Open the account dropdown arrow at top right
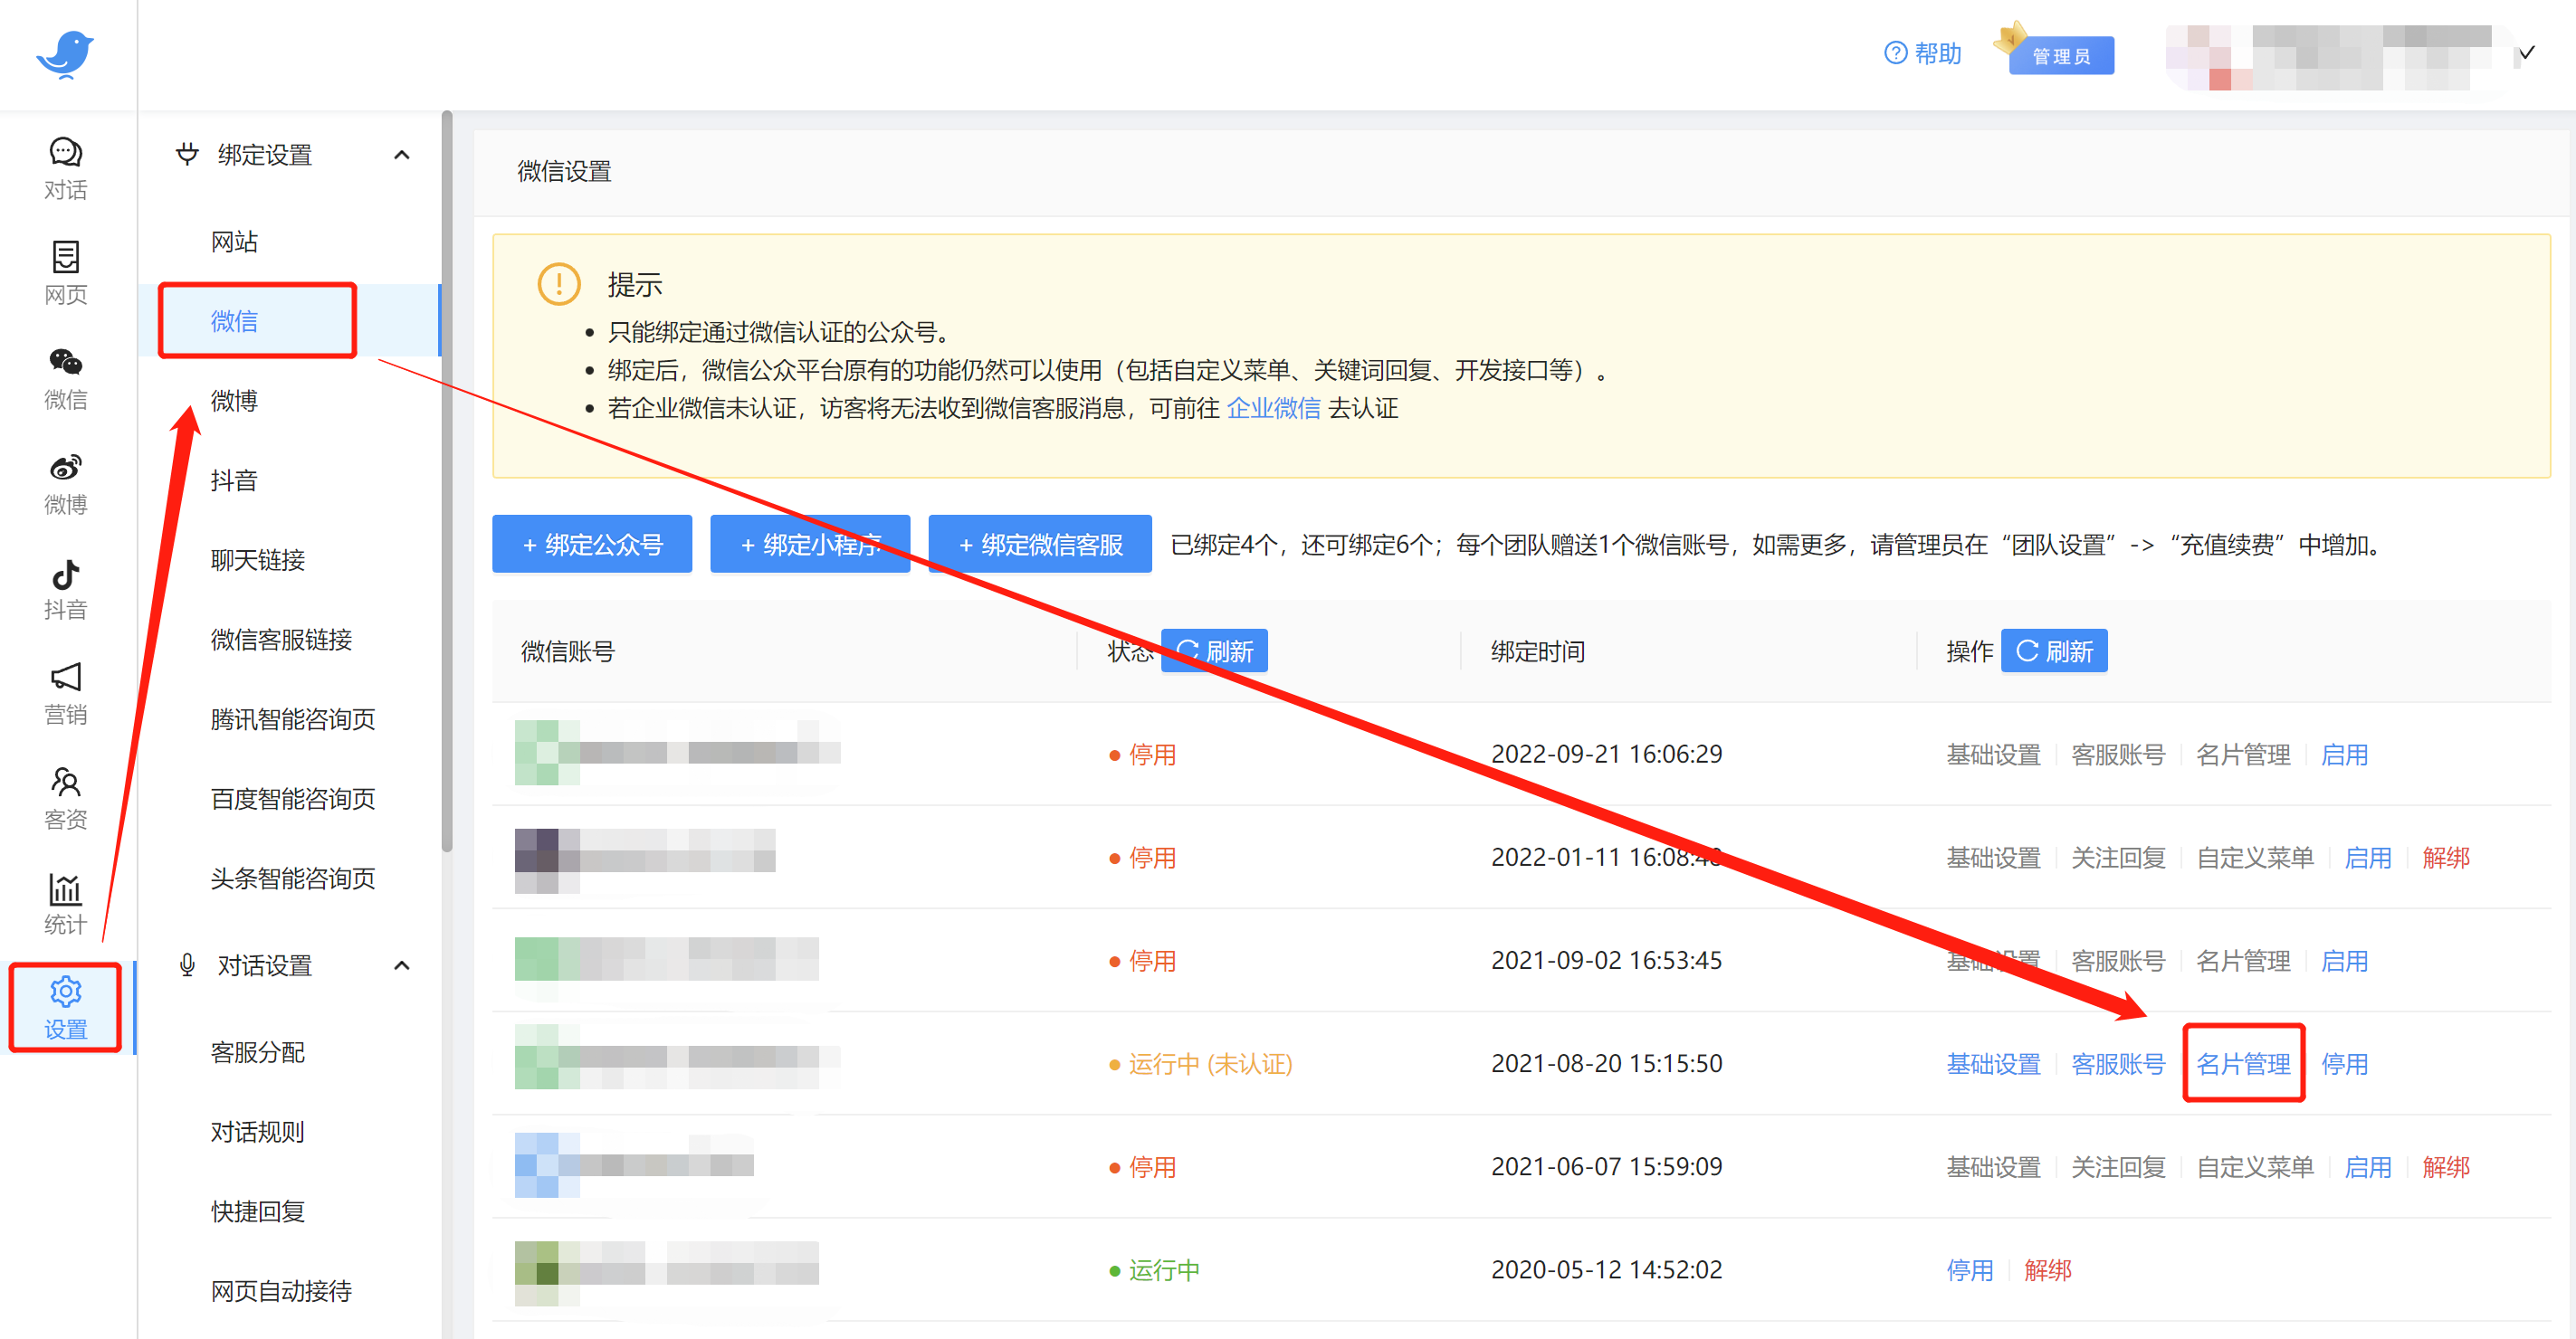Screen dimensions: 2576x1339 (2526, 53)
